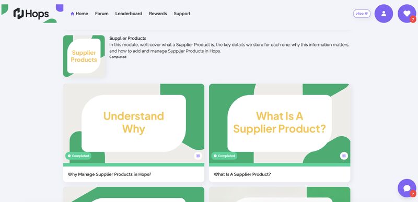Screen dimensions: 418x202
Task: Click the icon on Understand Why card
Action: click(x=198, y=156)
